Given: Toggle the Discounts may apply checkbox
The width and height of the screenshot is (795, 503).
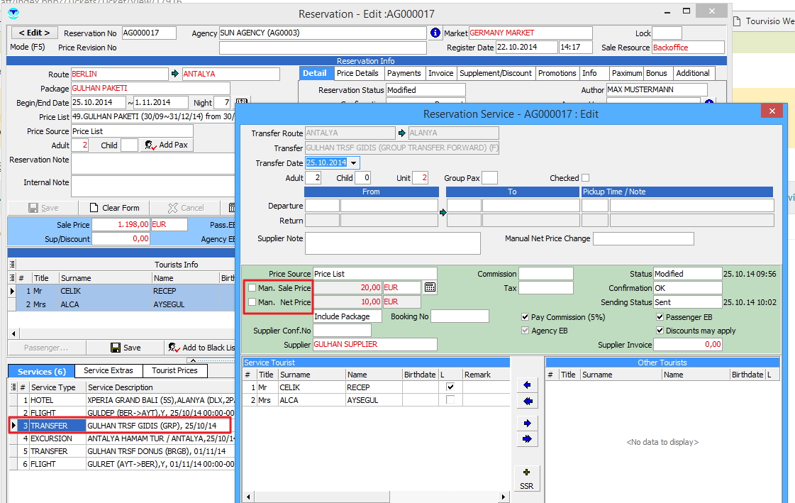Looking at the screenshot, I should (x=660, y=331).
